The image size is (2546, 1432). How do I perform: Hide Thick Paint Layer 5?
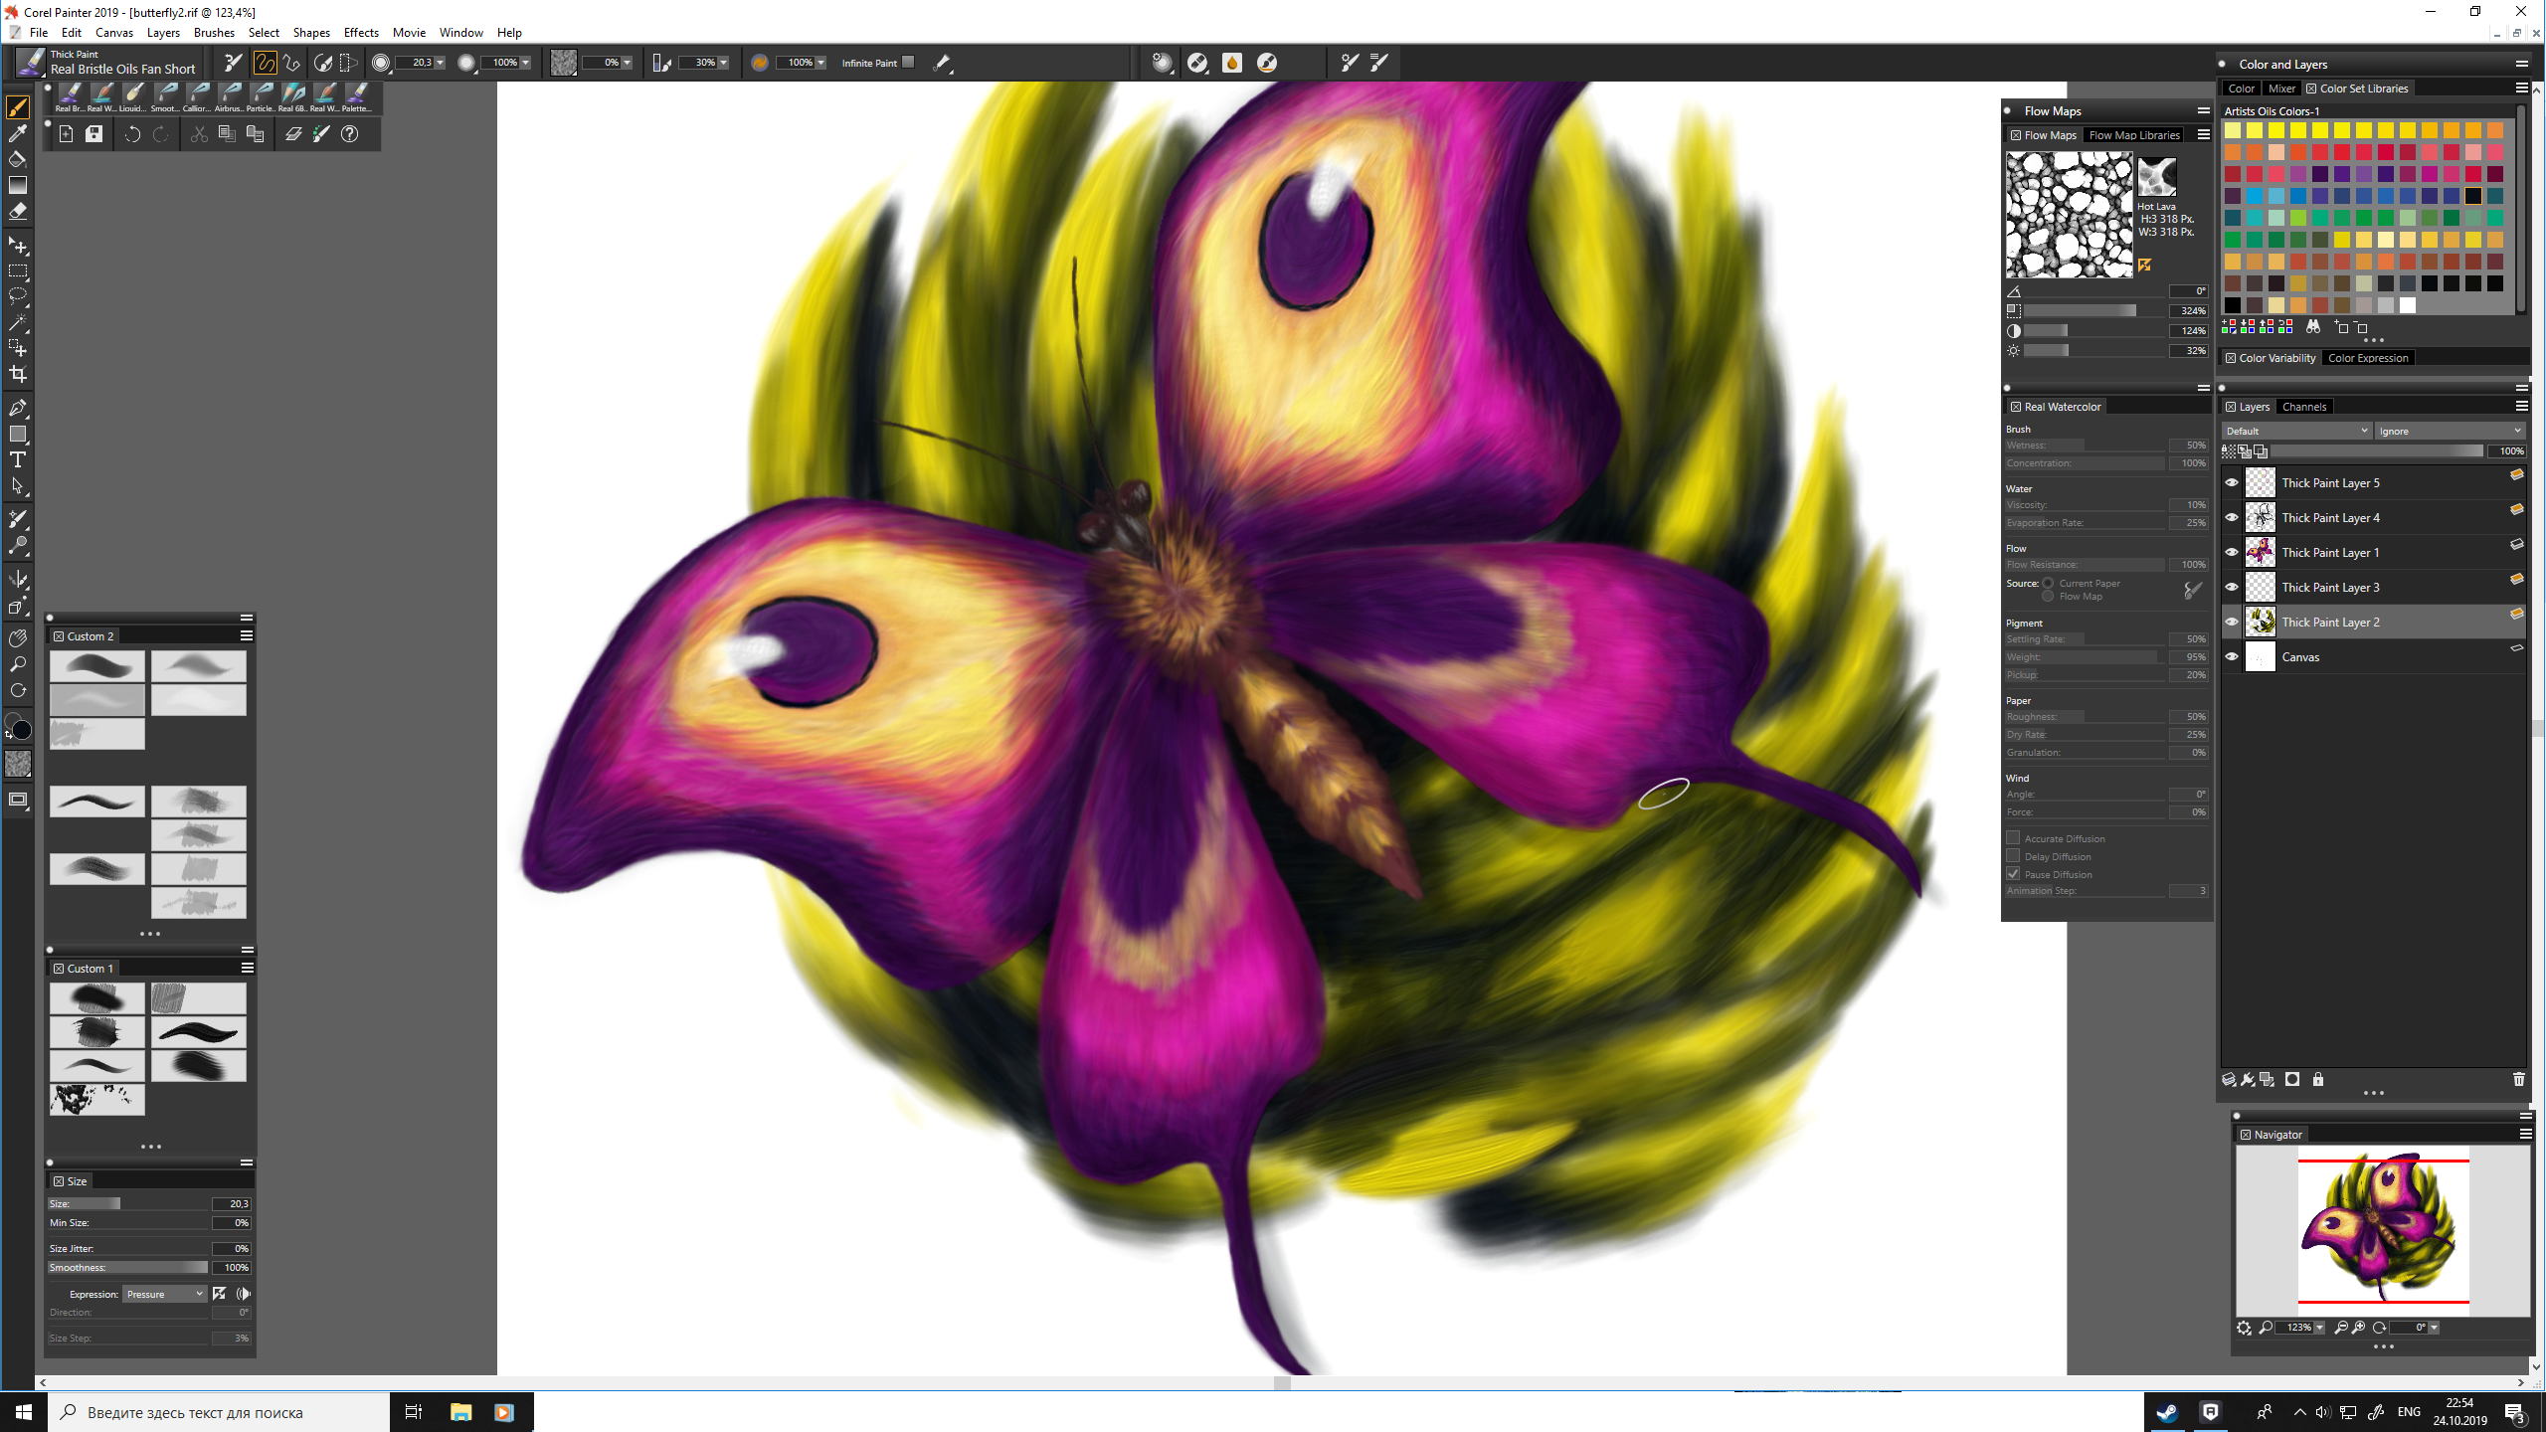2232,482
